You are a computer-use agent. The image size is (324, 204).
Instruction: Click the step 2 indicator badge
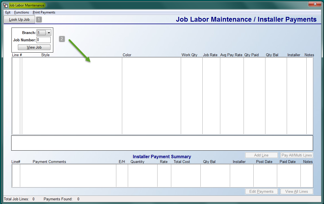pyautogui.click(x=62, y=39)
